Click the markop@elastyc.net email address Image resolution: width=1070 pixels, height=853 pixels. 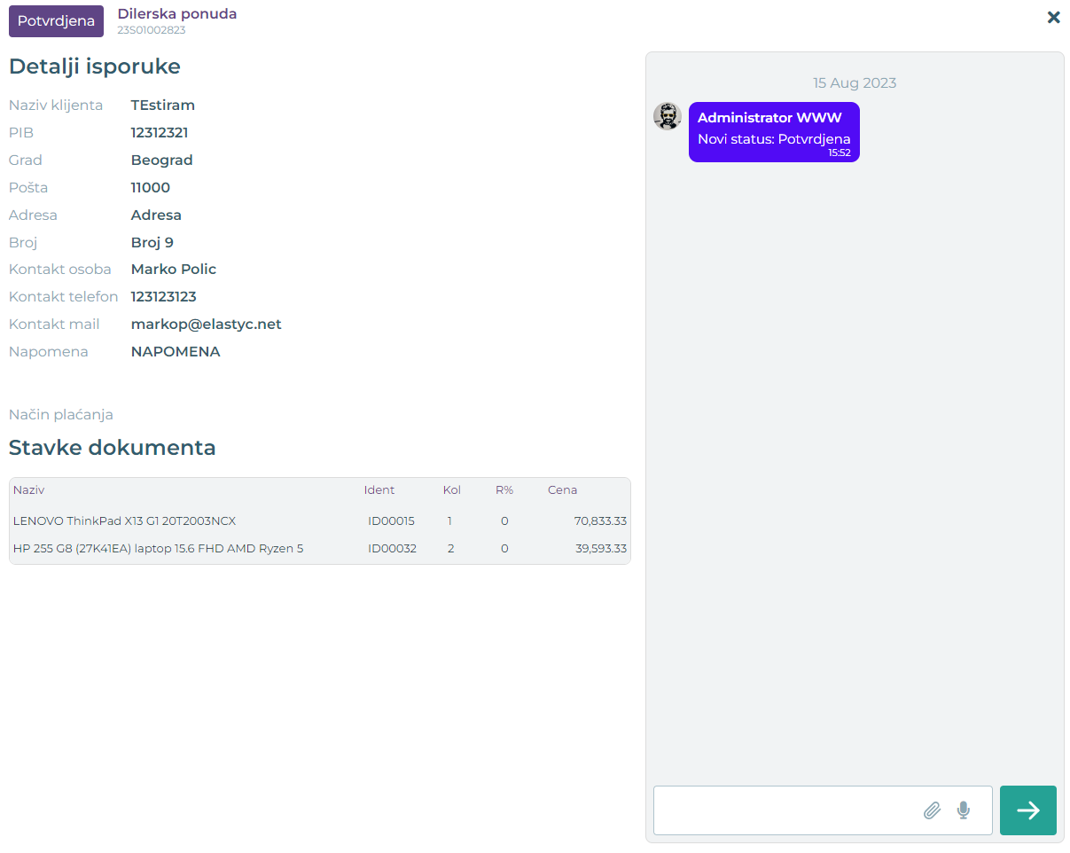coord(206,324)
